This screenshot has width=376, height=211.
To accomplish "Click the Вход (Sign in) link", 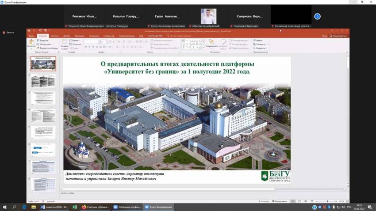I will pos(324,36).
